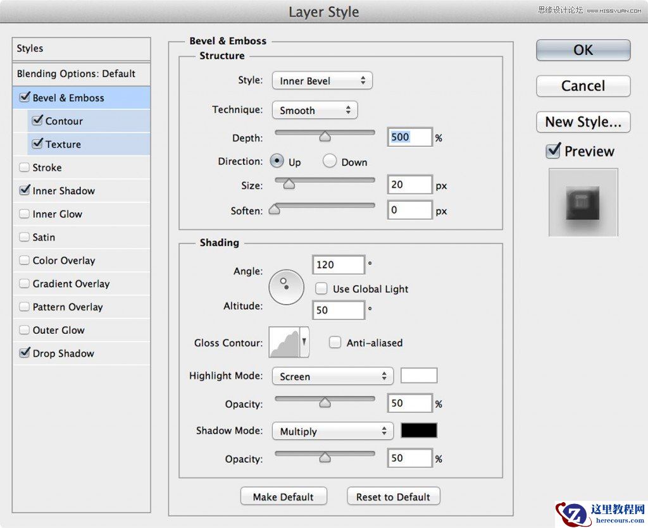
Task: Open the Gloss Contour preset picker arrow
Action: (x=303, y=342)
